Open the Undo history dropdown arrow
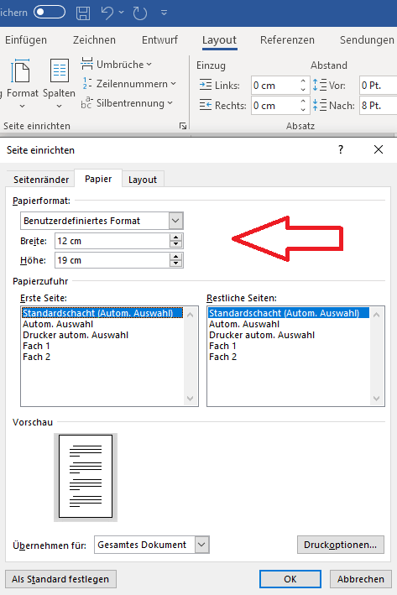This screenshot has height=595, width=397. coord(122,13)
